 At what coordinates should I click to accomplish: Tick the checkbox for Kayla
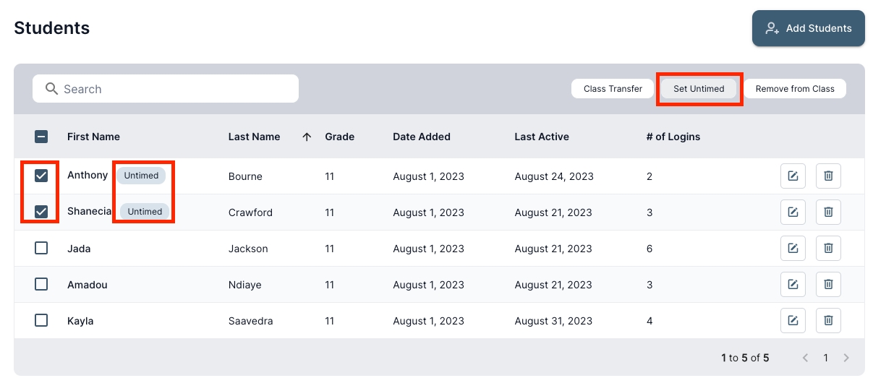click(41, 320)
